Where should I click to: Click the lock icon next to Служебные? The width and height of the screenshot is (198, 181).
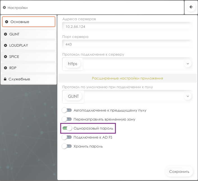click(x=5, y=79)
